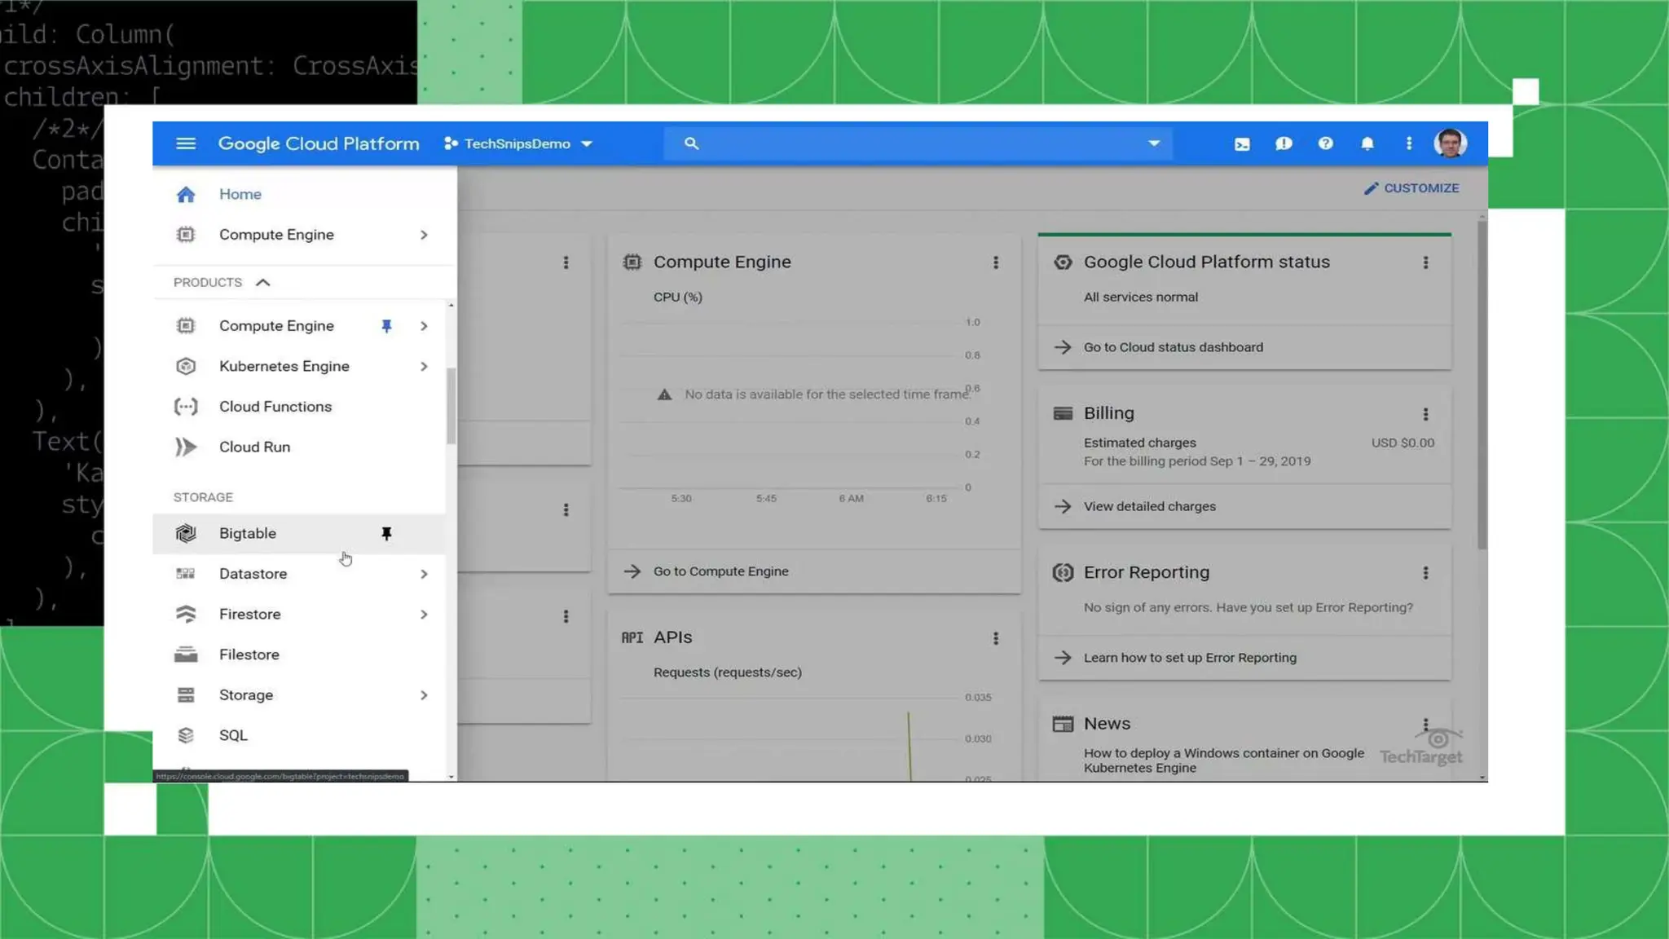Toggle the pin next to Bigtable
The image size is (1669, 939).
[386, 534]
